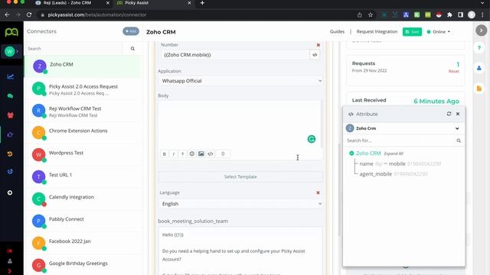Viewport: 490px width, 275px height.
Task: Open the green W workspace switcher
Action: coord(10,51)
